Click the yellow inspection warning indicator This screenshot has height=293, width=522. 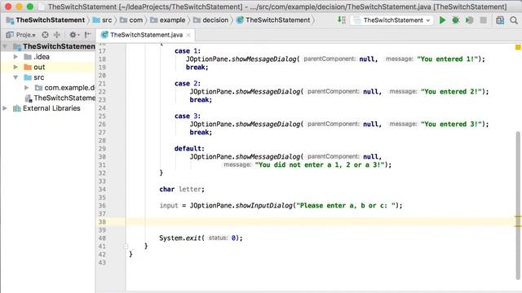point(518,47)
